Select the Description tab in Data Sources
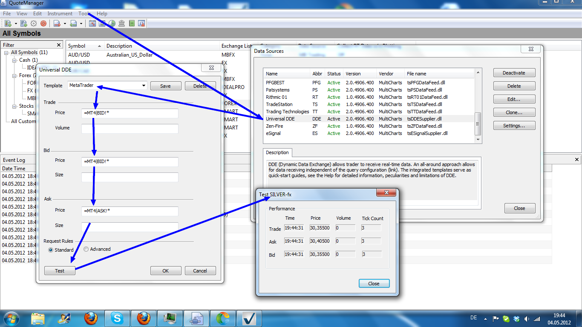Viewport: 582px width, 327px height. tap(277, 152)
